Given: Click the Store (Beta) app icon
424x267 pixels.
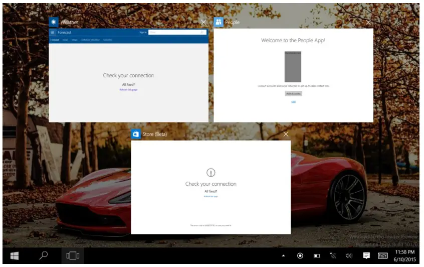Looking at the screenshot, I should pos(135,135).
